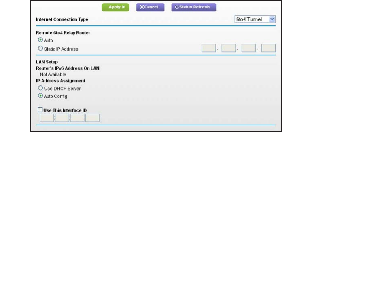The image size is (380, 300).
Task: Click the green Apply button
Action: point(115,7)
